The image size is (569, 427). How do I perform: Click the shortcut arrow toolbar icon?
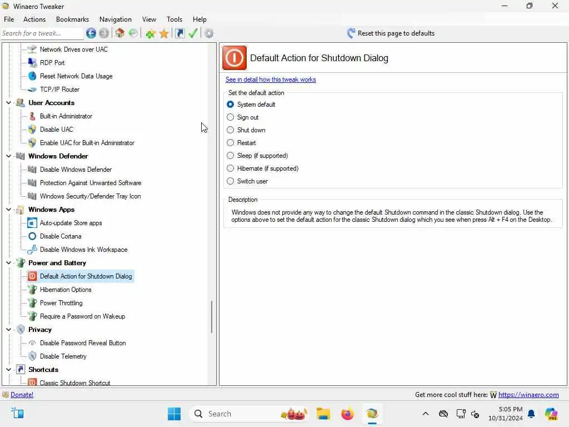pyautogui.click(x=179, y=33)
